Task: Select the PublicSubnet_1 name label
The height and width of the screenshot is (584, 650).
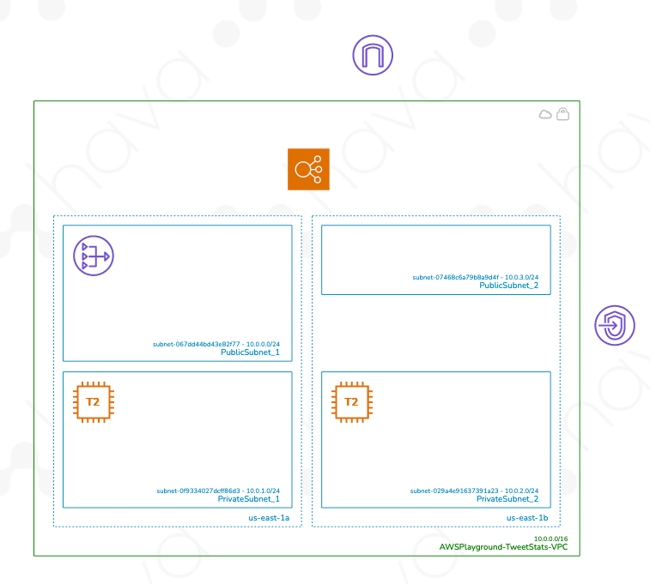Action: coord(250,352)
